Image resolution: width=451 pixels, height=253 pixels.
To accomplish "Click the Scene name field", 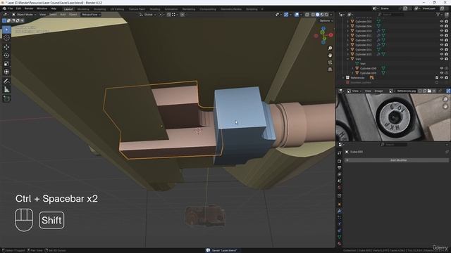I will (x=390, y=8).
